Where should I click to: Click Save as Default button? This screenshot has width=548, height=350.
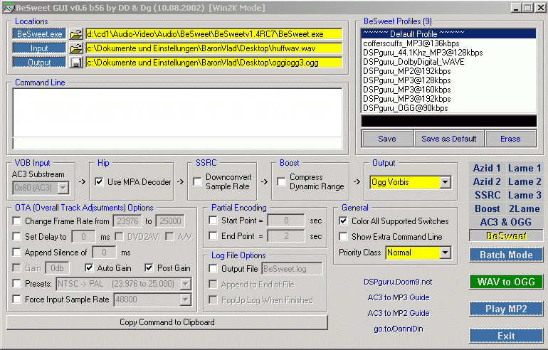coord(449,139)
